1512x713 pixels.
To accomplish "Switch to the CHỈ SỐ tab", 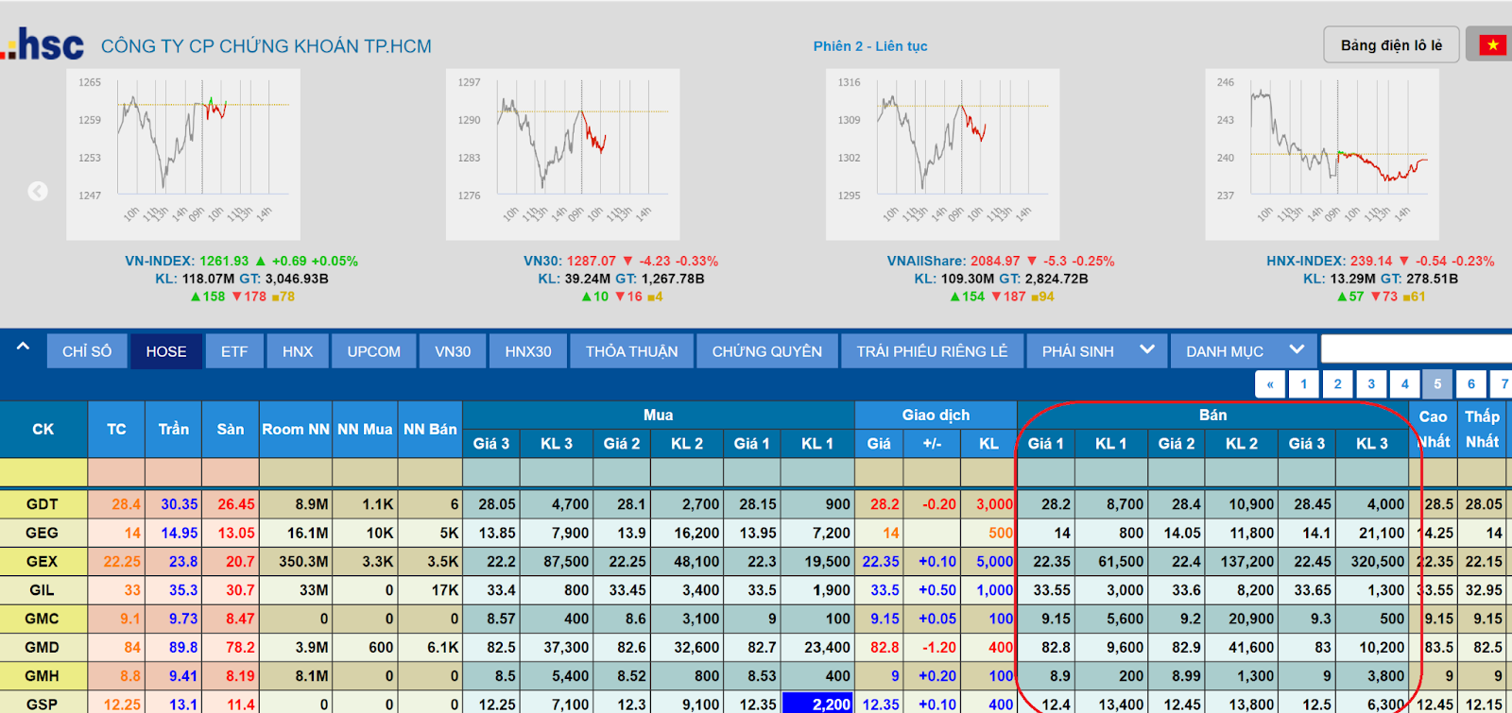I will click(87, 351).
